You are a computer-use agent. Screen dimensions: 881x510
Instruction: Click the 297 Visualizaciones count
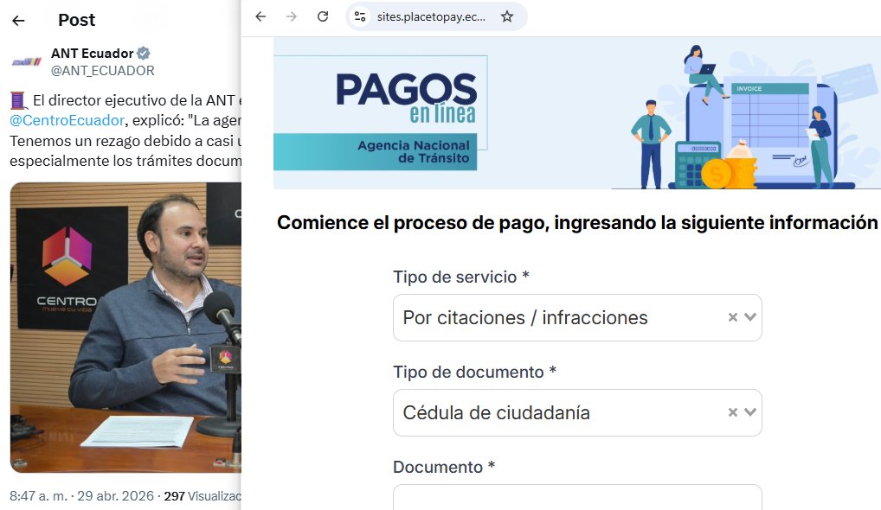203,496
